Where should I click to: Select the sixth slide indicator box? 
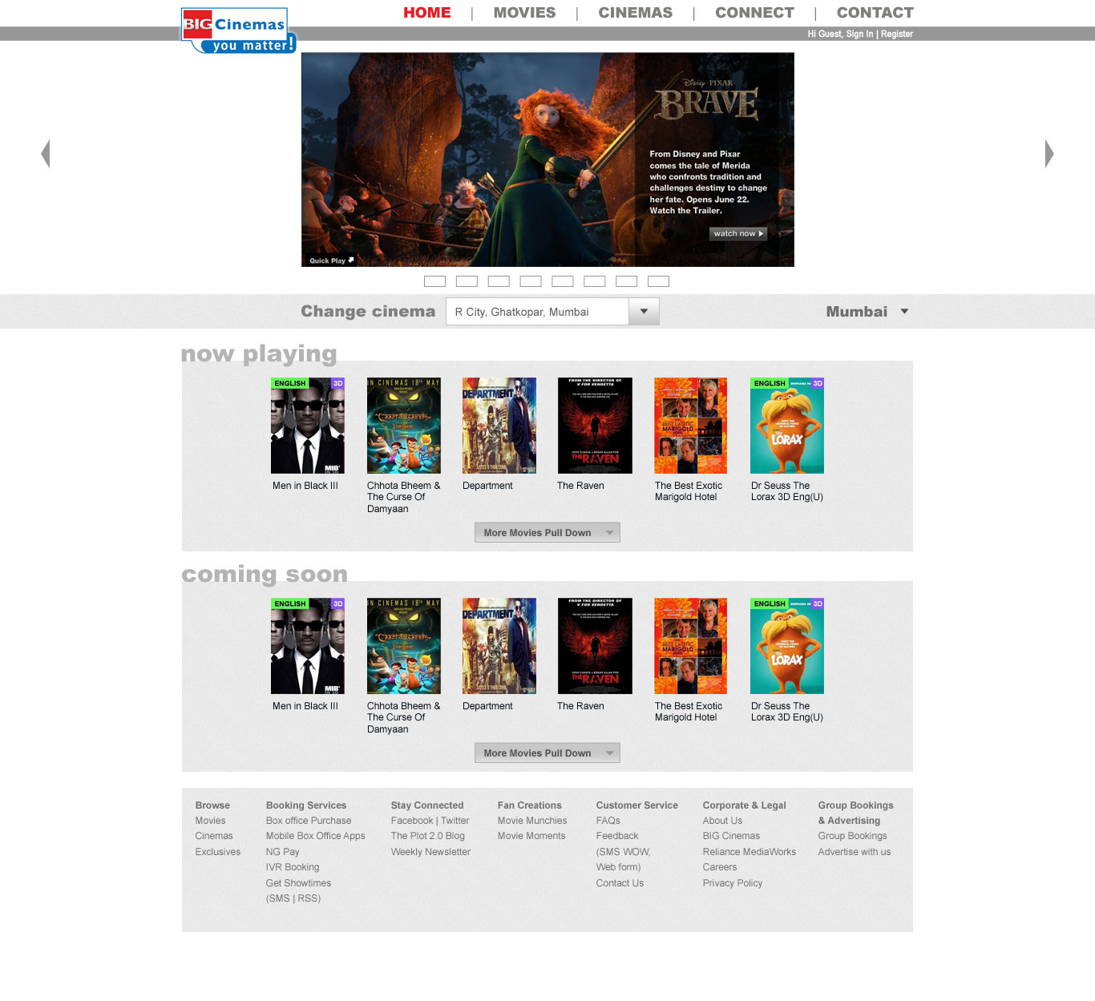(595, 281)
